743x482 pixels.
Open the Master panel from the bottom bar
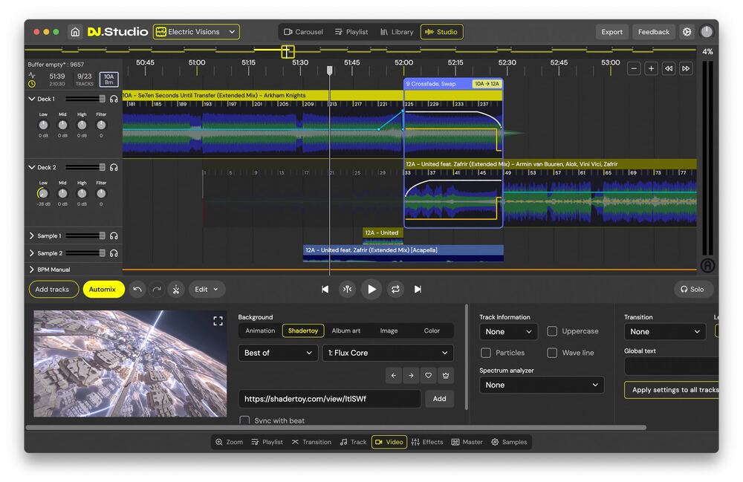[467, 441]
